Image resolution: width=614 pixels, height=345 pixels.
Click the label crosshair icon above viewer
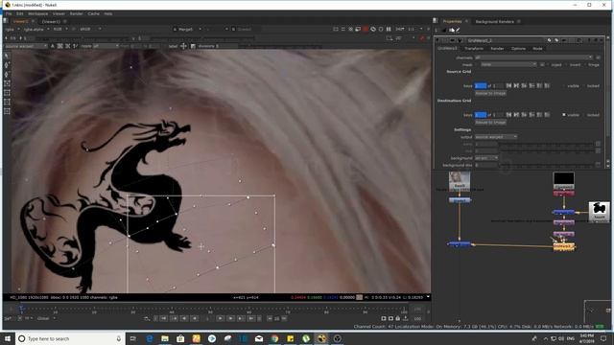tap(183, 46)
